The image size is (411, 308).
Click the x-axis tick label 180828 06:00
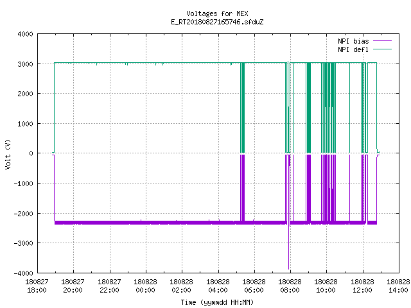coord(254,286)
